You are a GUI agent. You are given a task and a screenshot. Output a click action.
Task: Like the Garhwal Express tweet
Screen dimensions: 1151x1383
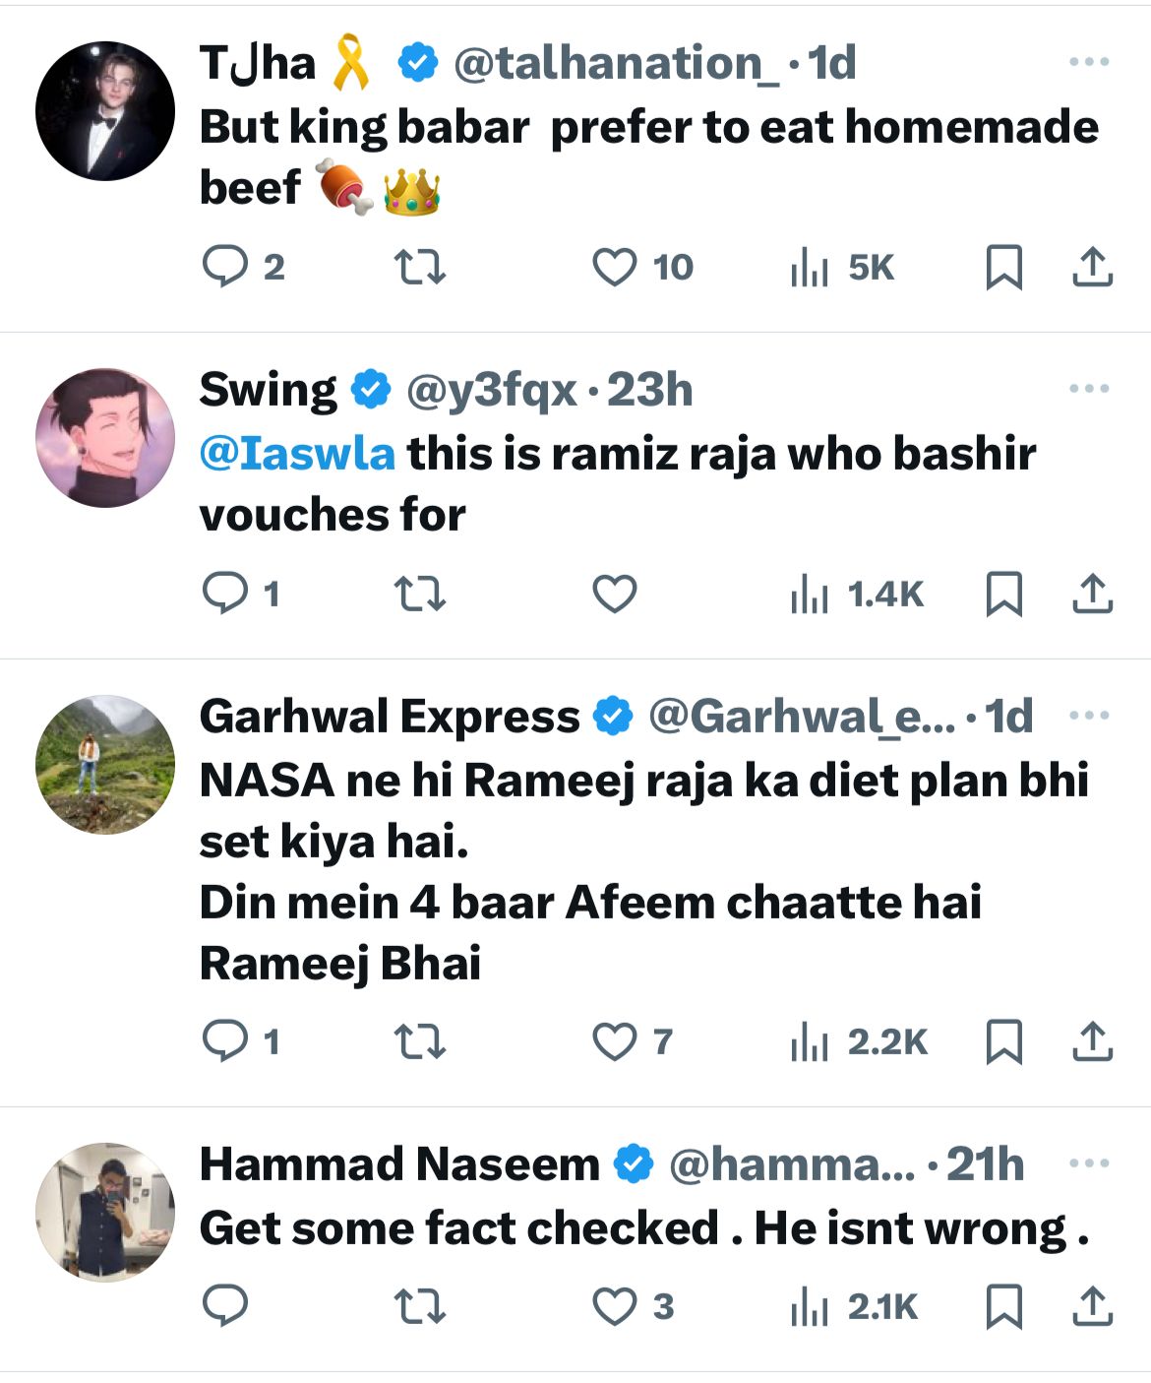click(615, 1041)
